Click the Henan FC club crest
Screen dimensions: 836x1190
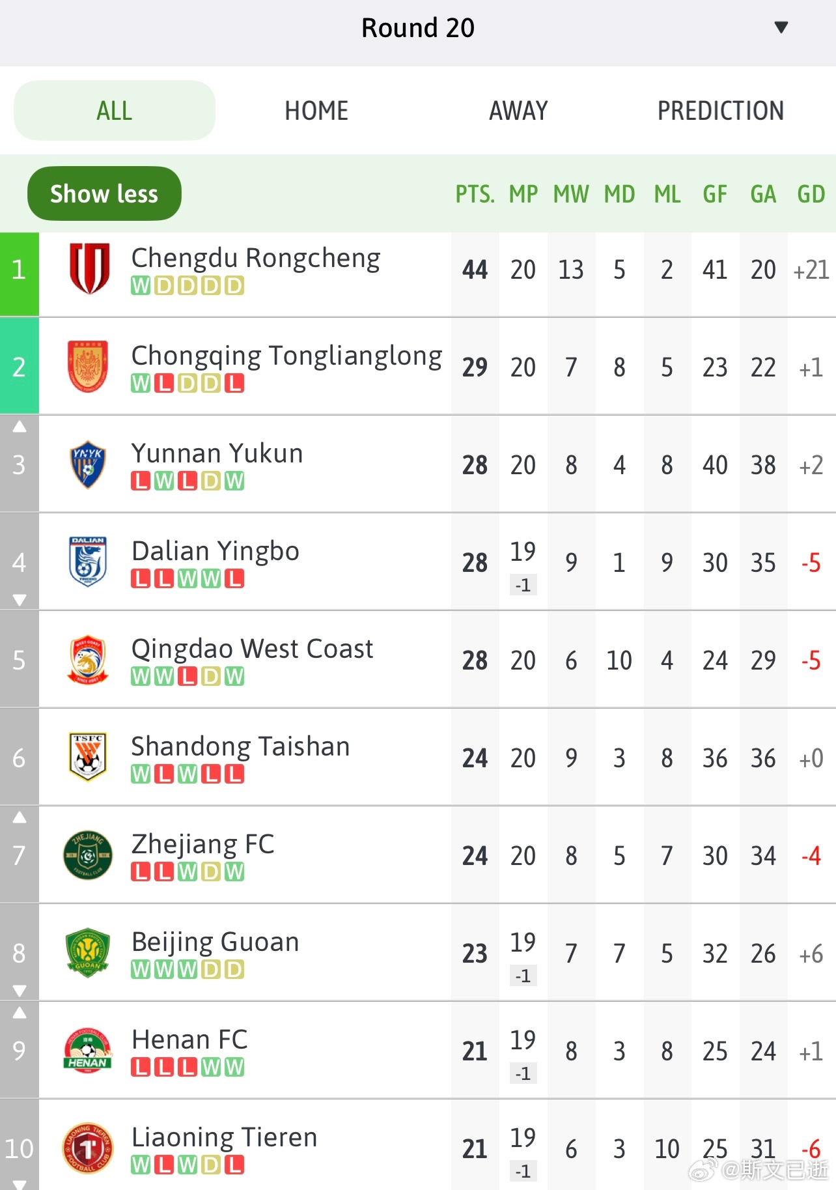click(x=88, y=1050)
